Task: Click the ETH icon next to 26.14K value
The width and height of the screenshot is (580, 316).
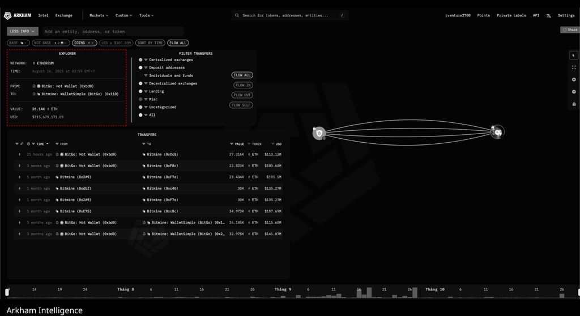Action: (49, 109)
